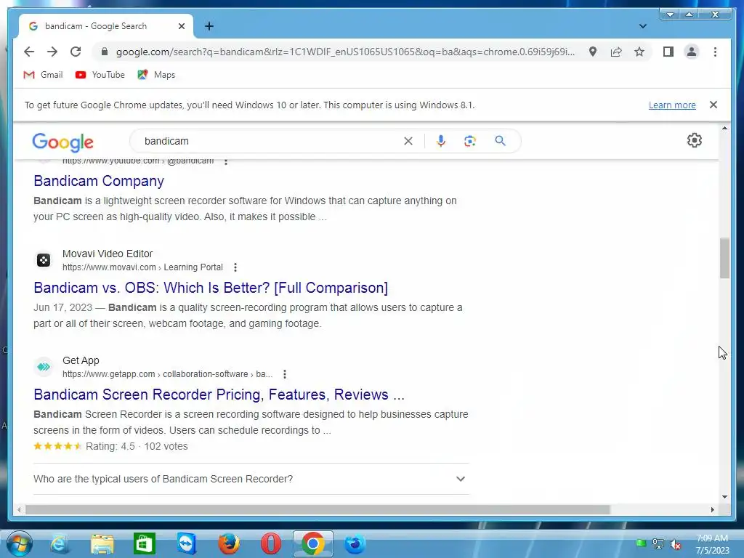Launch Internet Explorer from the taskbar

60,543
